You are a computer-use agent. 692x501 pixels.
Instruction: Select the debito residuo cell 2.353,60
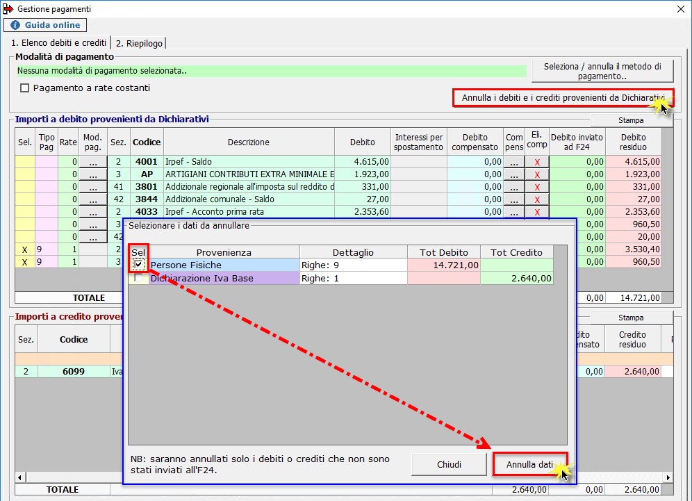634,212
